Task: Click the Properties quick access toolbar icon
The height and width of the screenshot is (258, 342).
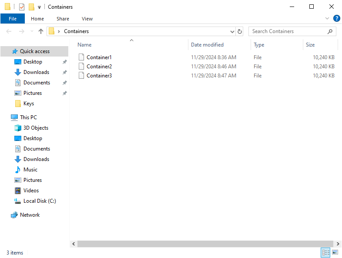Action: tap(22, 7)
